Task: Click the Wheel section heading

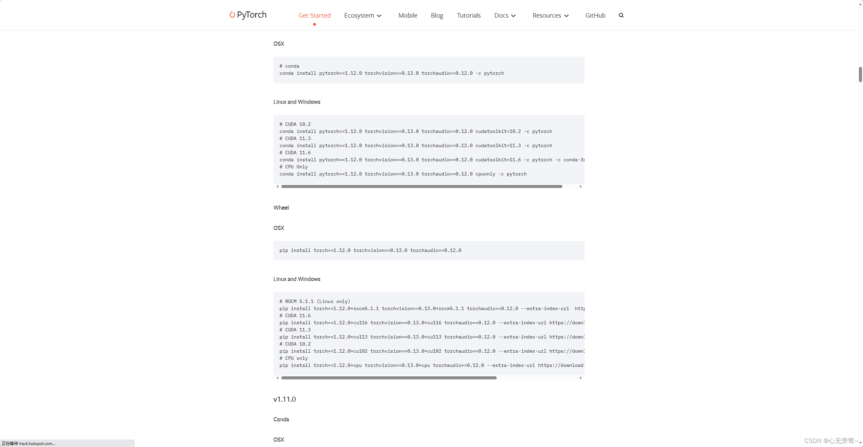Action: point(281,208)
